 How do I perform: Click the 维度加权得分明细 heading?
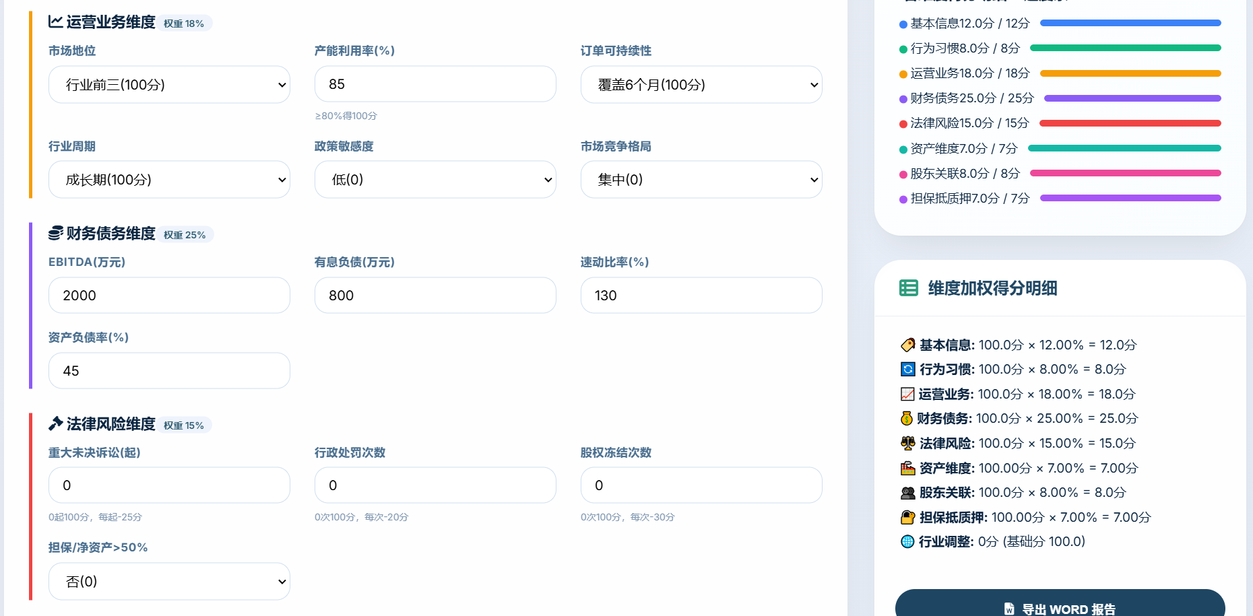992,288
